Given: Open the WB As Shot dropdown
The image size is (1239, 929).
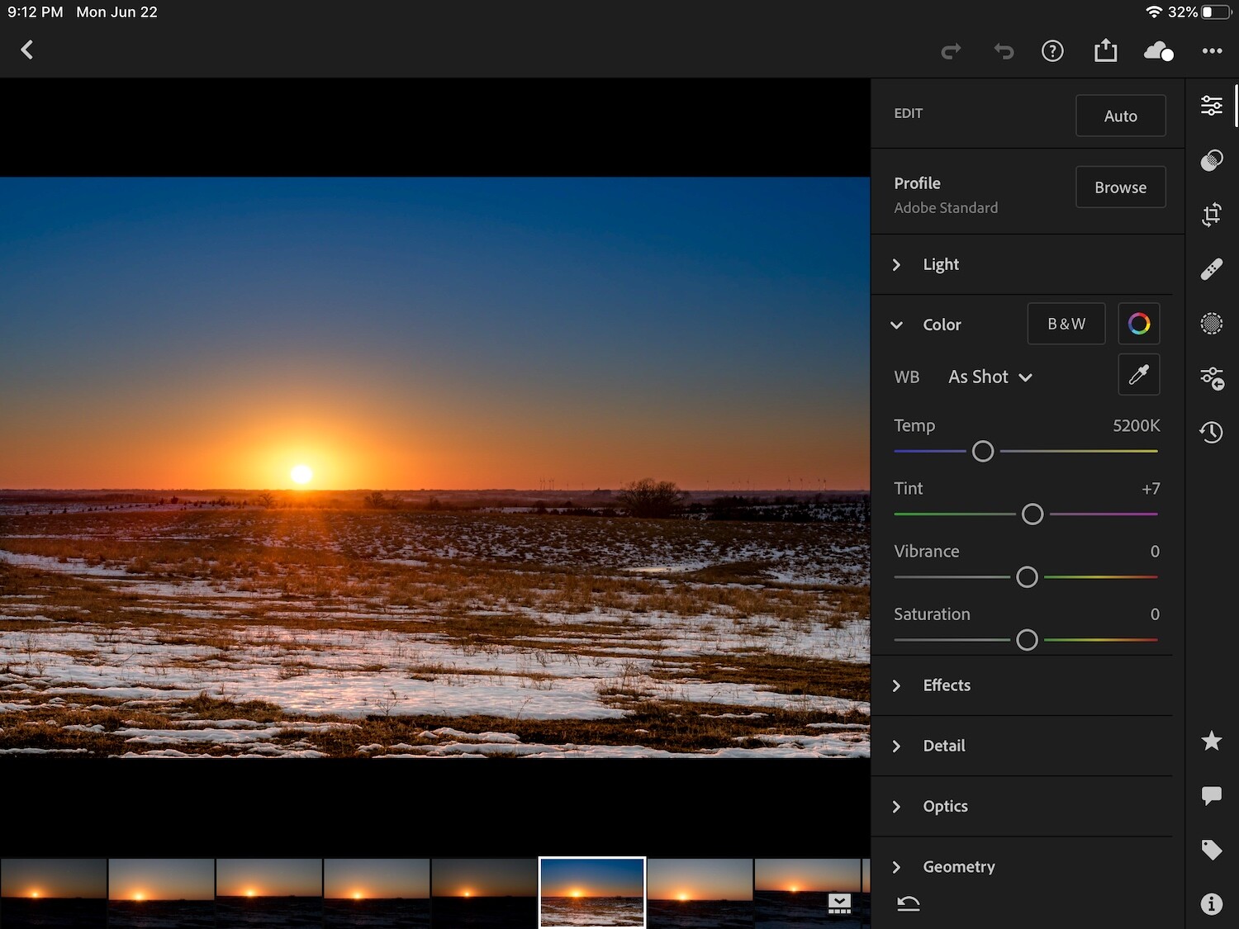Looking at the screenshot, I should 990,377.
